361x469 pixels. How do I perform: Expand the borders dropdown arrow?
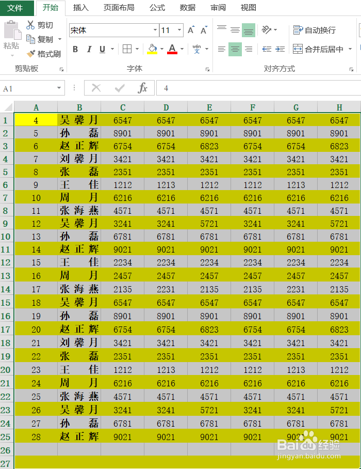[x=137, y=49]
